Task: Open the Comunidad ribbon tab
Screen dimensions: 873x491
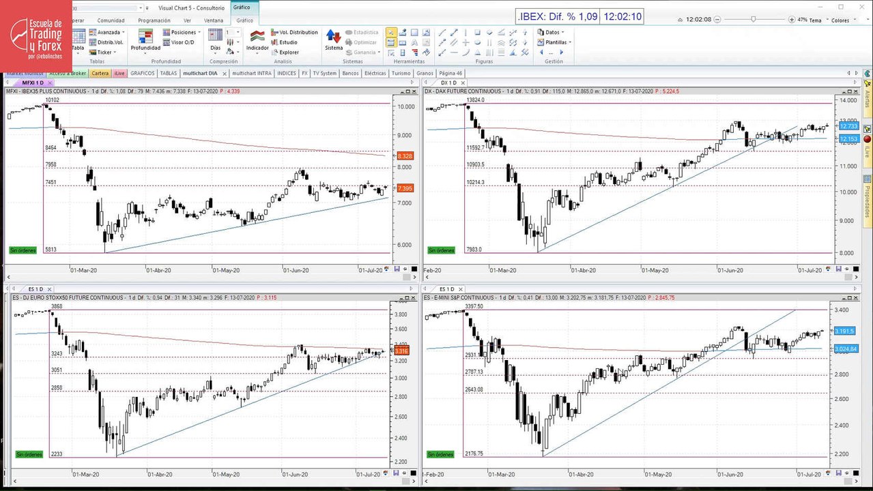Action: click(x=111, y=20)
